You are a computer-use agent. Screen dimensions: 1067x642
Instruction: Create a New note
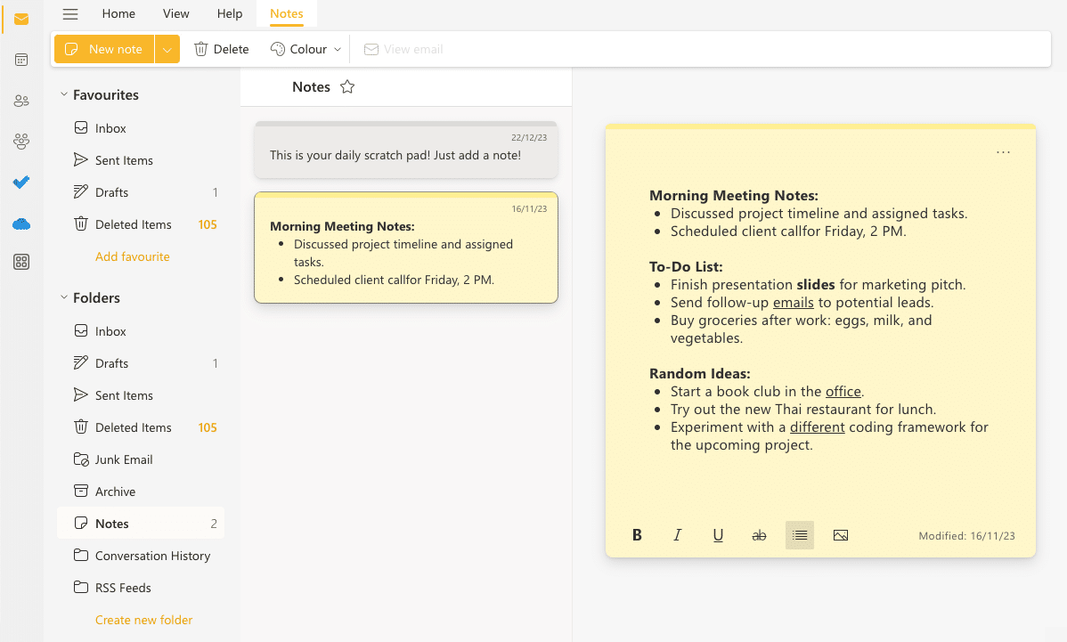click(x=104, y=49)
